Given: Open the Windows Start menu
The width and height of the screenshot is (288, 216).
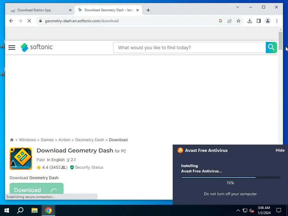Looking at the screenshot, I should coord(7,210).
